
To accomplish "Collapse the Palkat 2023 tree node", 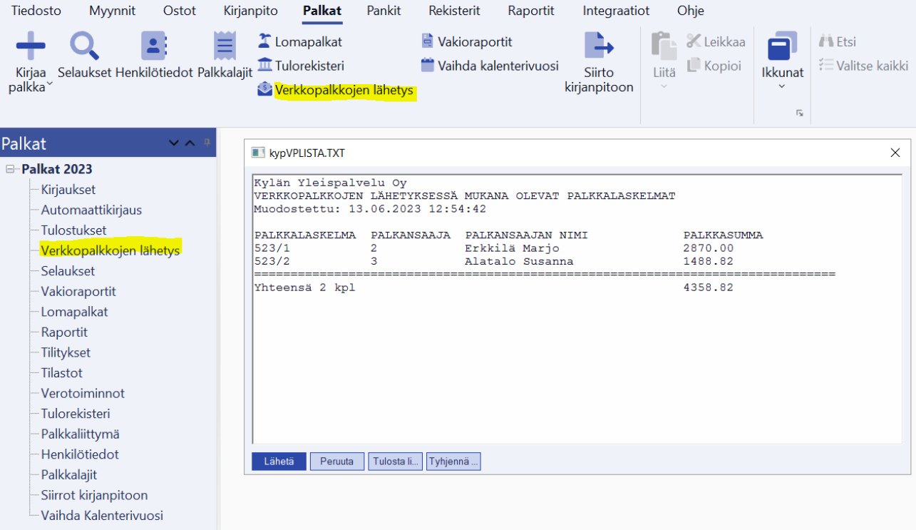I will (x=11, y=170).
